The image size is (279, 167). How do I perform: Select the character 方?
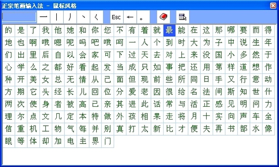(9, 92)
